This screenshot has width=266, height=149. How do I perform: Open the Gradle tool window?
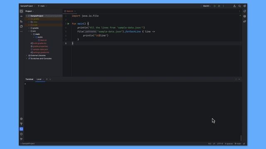pos(245,22)
